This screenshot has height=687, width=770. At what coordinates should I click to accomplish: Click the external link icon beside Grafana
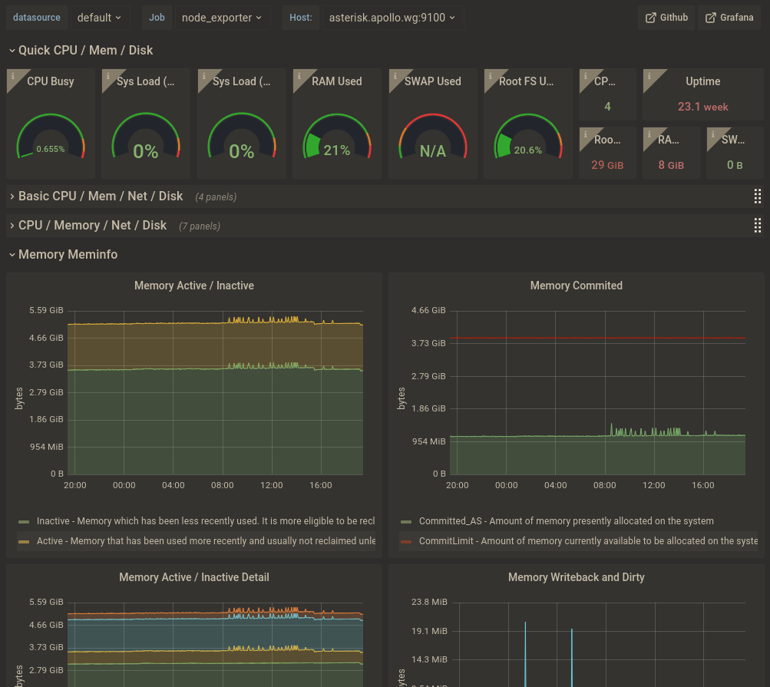[711, 18]
